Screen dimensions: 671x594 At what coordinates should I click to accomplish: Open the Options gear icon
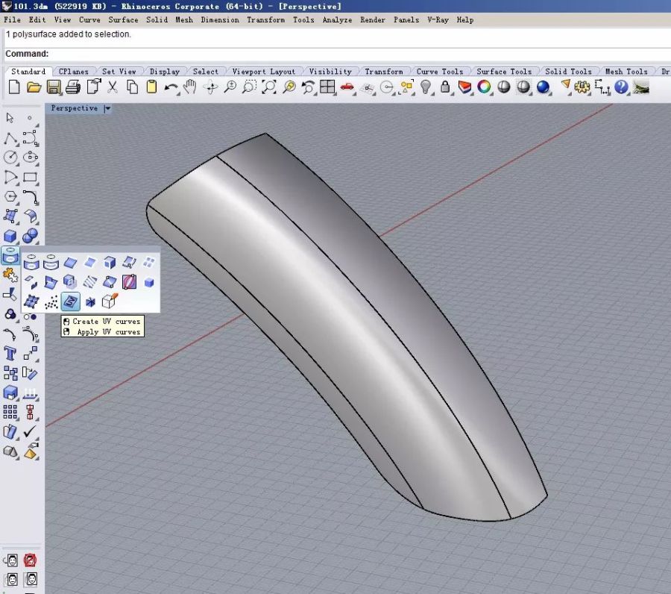tap(582, 87)
